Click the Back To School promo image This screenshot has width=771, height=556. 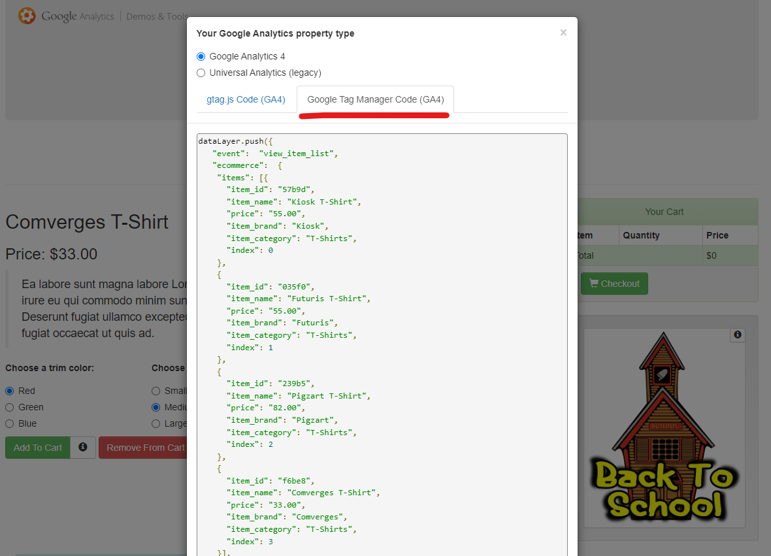coord(664,428)
